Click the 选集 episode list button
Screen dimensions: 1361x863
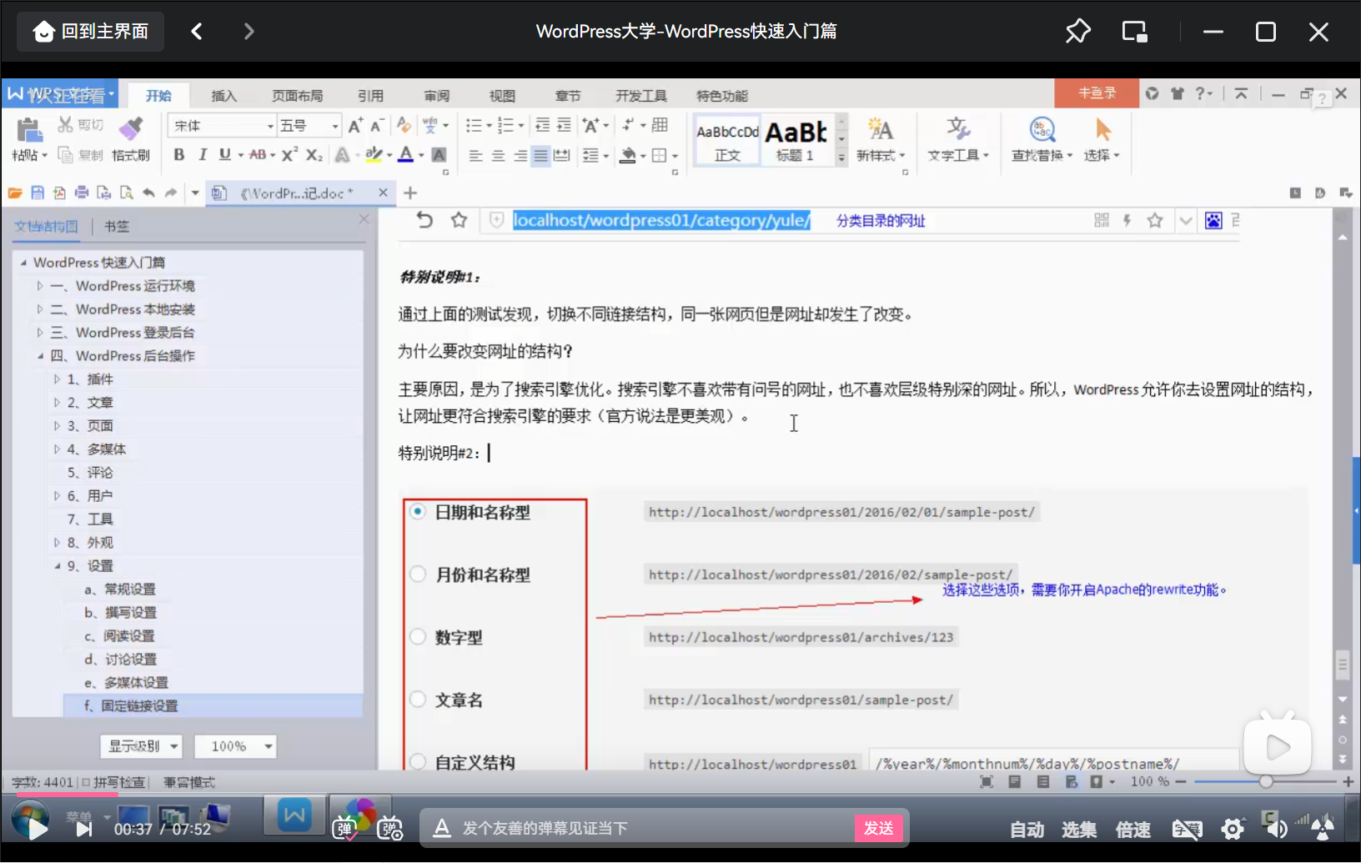click(x=1079, y=830)
